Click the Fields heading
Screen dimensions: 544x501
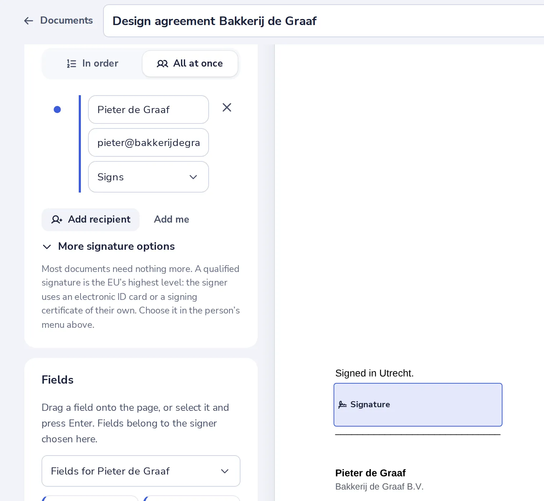pyautogui.click(x=58, y=380)
